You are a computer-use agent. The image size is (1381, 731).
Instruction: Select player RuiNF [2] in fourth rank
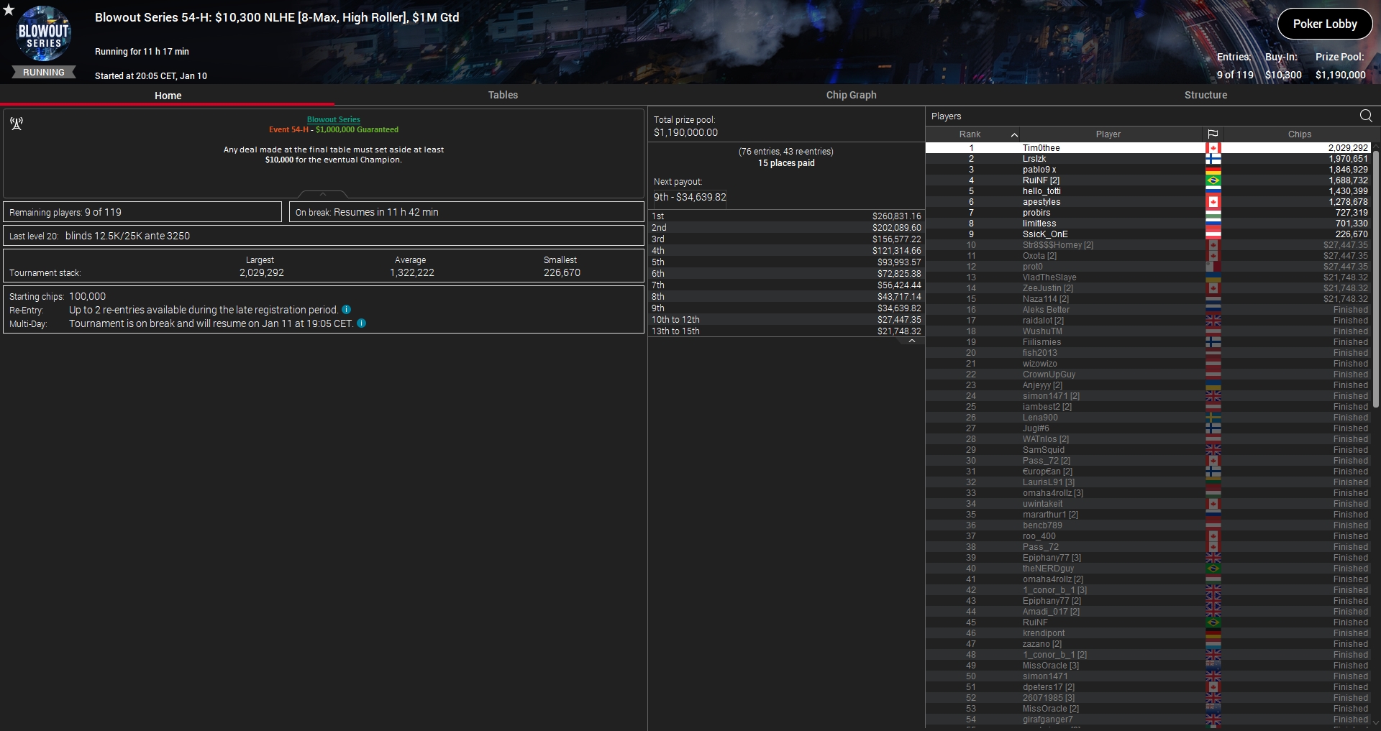click(x=1149, y=180)
